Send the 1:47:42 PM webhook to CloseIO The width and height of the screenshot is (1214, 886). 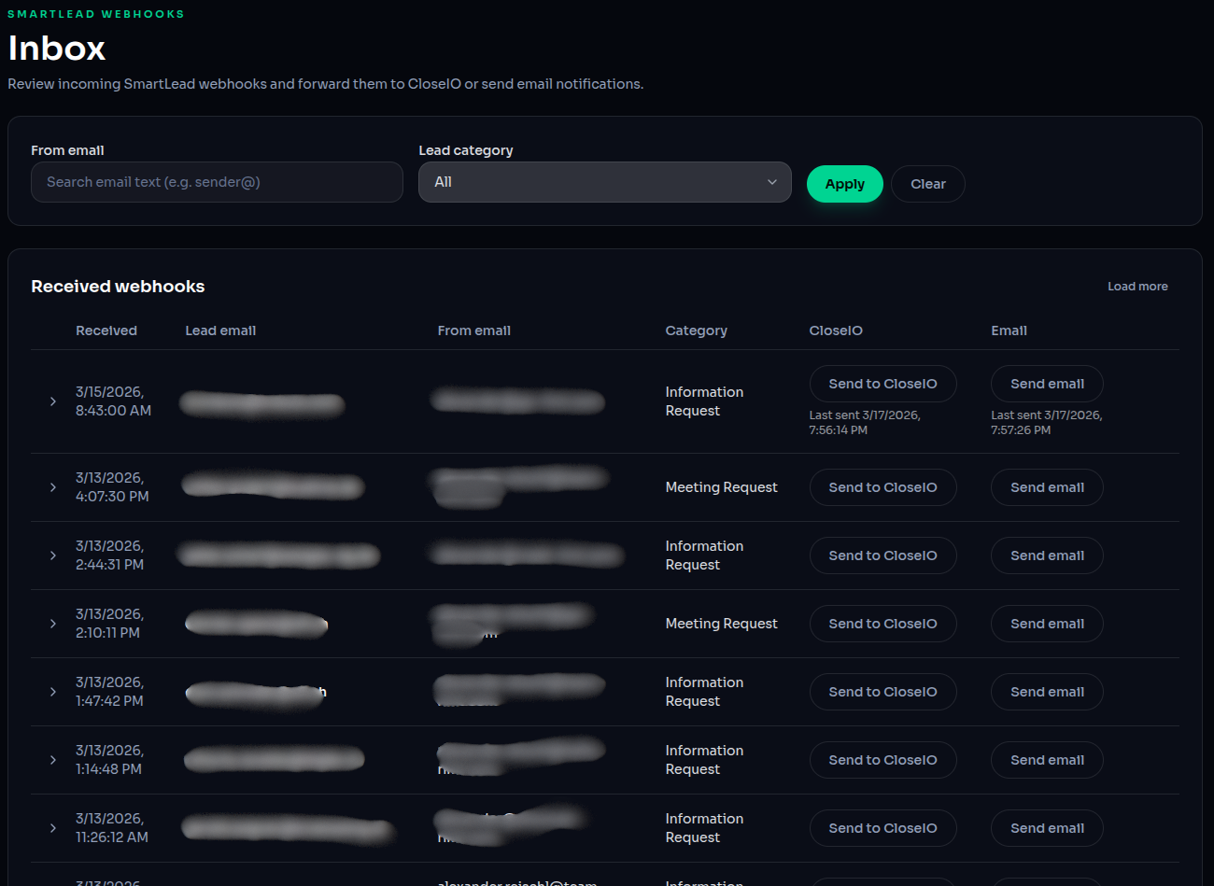click(x=883, y=692)
